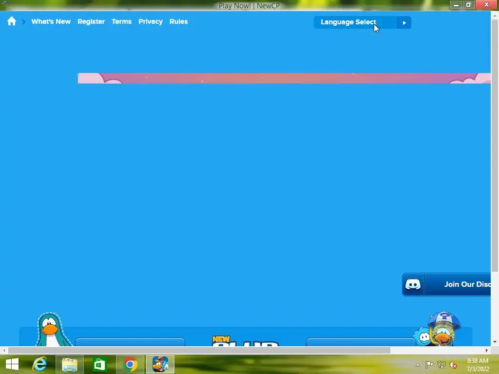Click the horizontal scrollbar thumb
Viewport: 499px width, 374px height.
click(x=199, y=350)
